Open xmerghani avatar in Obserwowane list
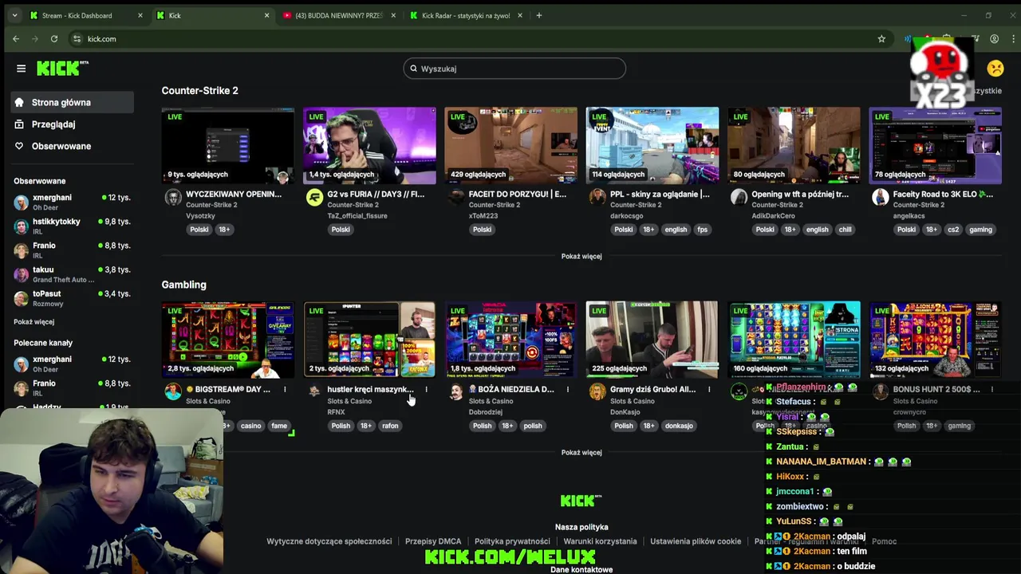This screenshot has width=1021, height=574. tap(21, 202)
